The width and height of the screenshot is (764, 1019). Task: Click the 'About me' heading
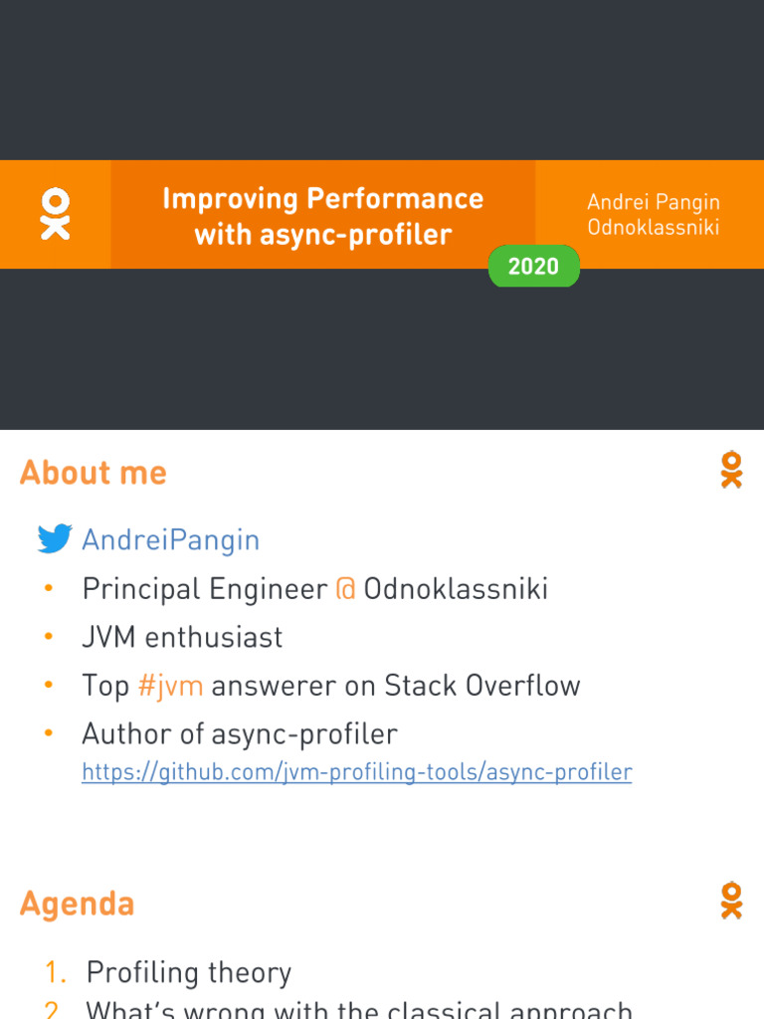(94, 473)
